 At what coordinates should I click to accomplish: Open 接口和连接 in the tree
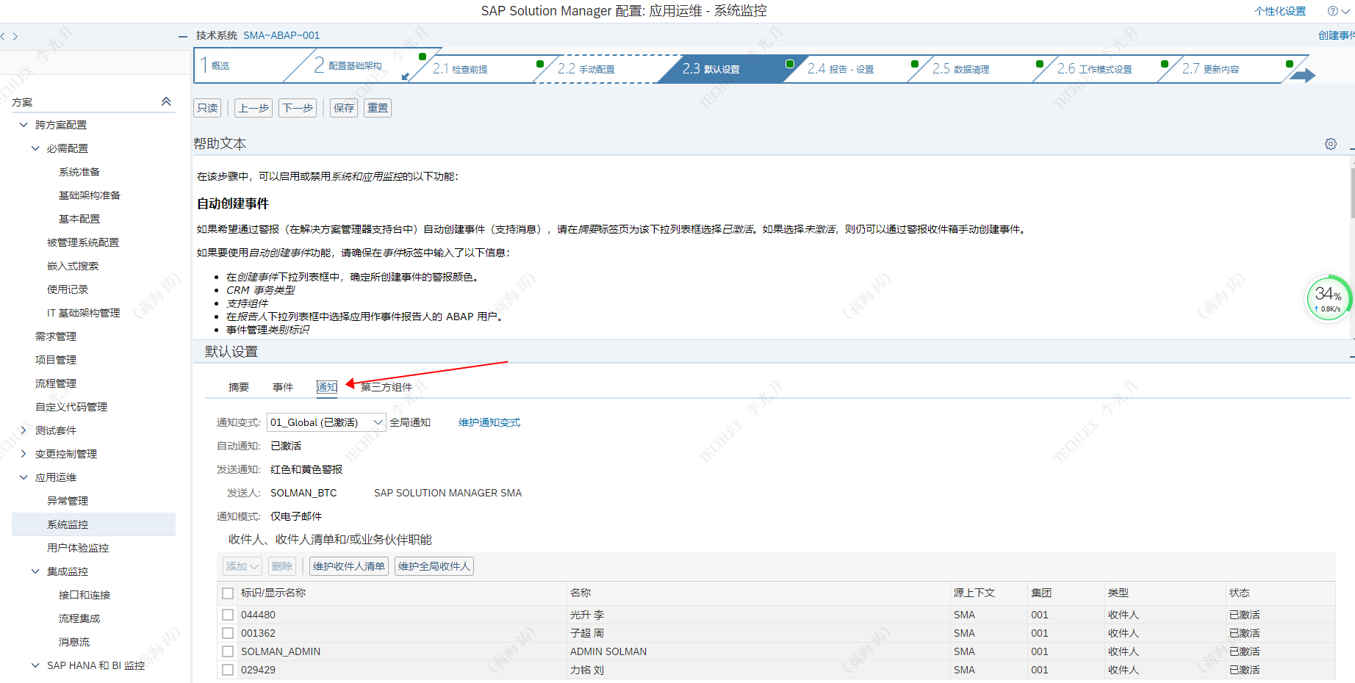[x=85, y=595]
